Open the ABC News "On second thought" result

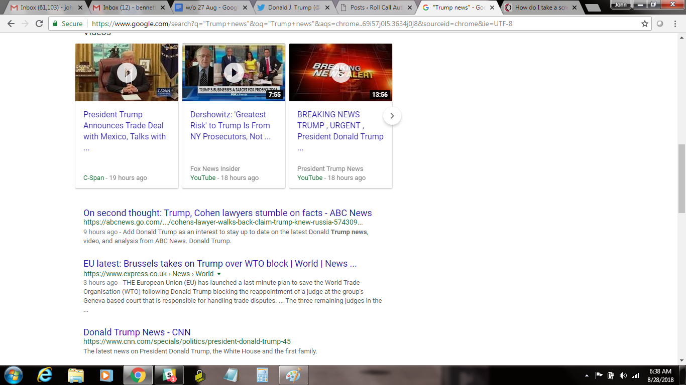pyautogui.click(x=227, y=213)
